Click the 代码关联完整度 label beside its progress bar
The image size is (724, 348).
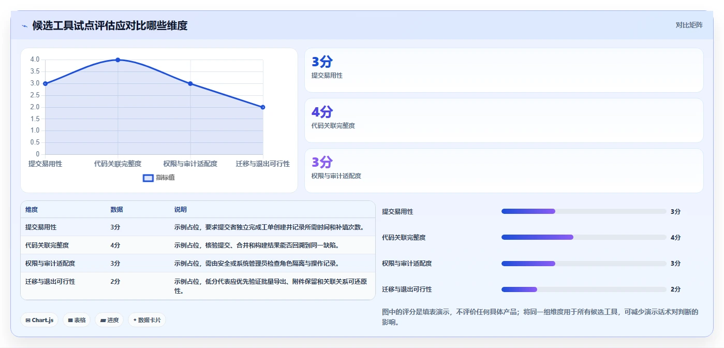tap(404, 237)
